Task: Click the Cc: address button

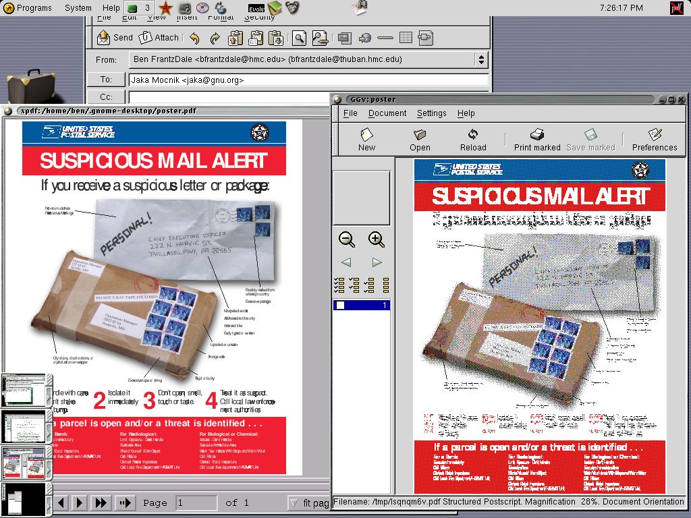Action: (x=106, y=96)
